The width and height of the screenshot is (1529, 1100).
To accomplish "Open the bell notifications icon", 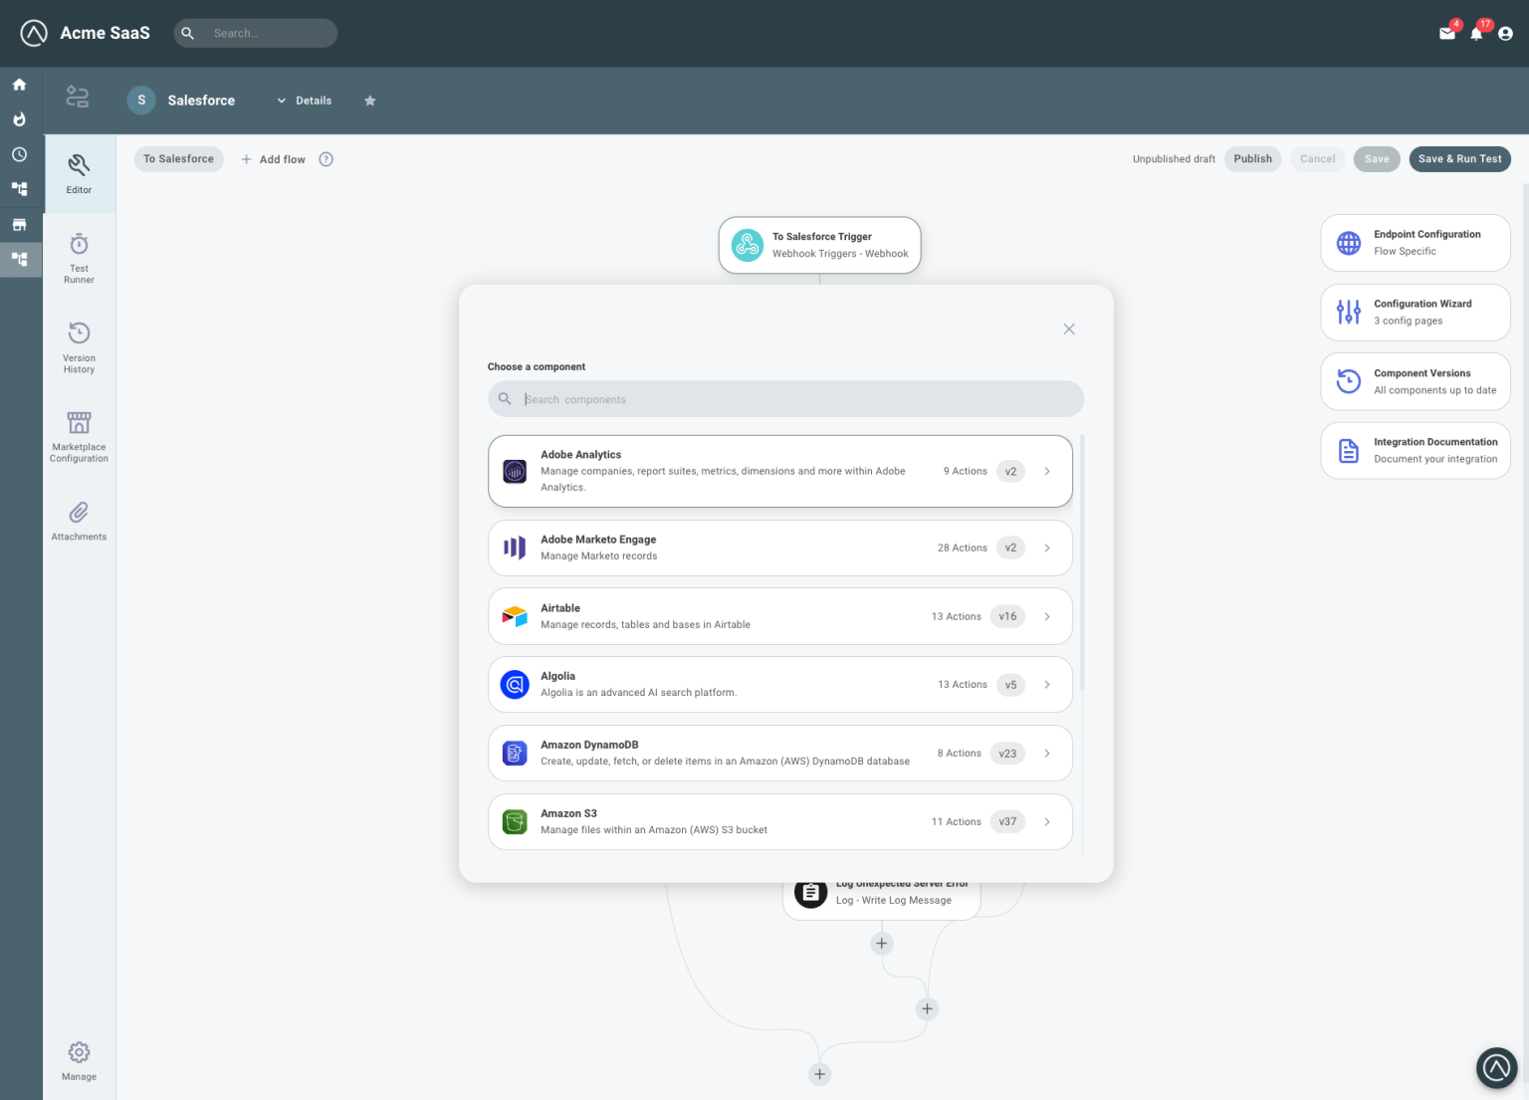I will coord(1476,33).
